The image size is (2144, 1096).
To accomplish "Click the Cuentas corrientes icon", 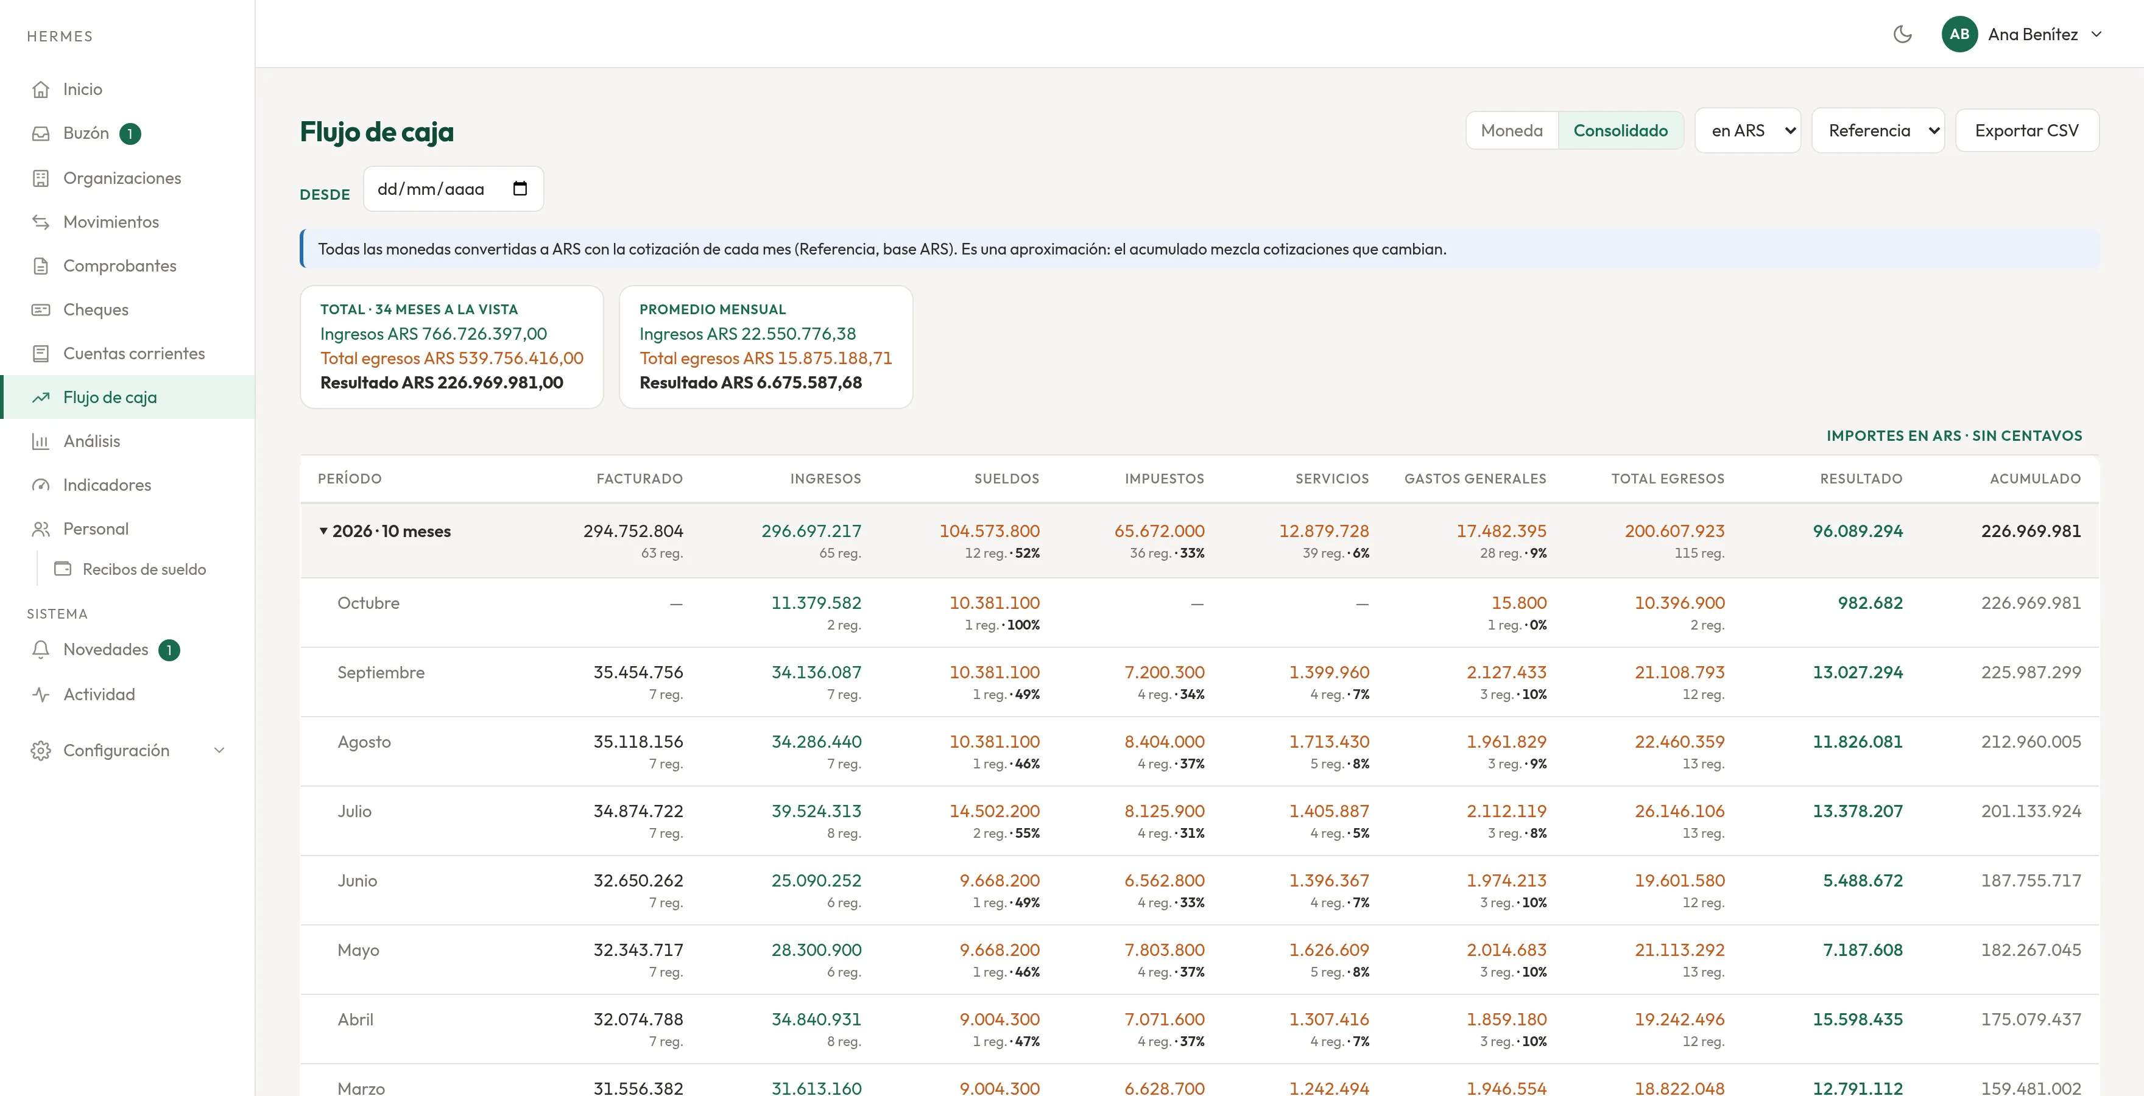I will 41,354.
